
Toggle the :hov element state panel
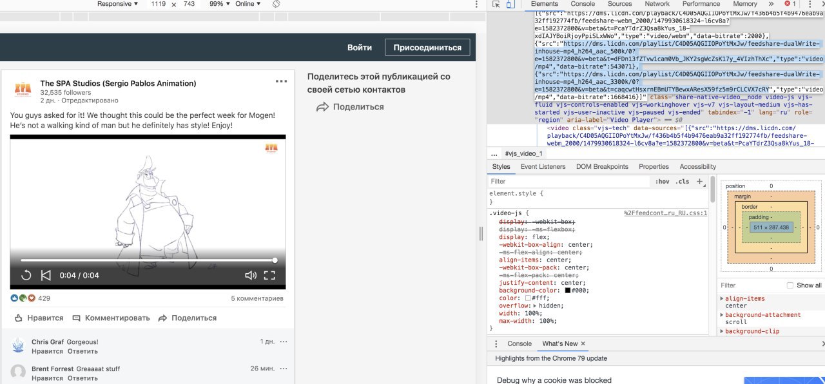(x=662, y=182)
